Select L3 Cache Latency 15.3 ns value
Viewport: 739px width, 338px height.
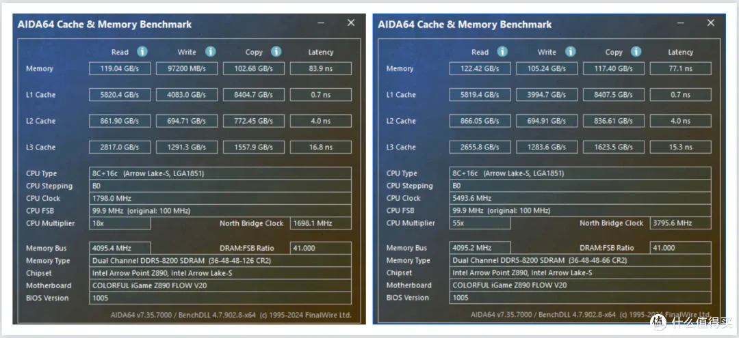pos(681,147)
